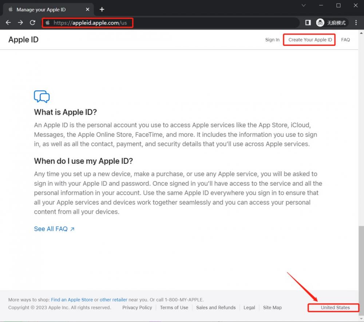Click the scrollbar up arrow

click(361, 33)
